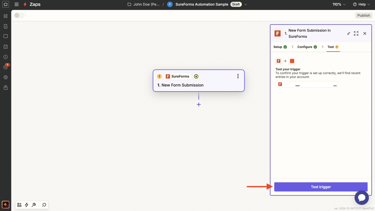Open the comments icon in left sidebar
Screen dimensions: 375x211
coord(5,37)
